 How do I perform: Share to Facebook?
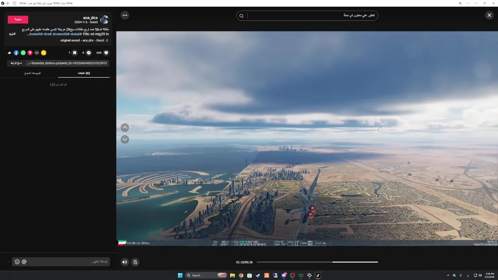click(x=16, y=53)
